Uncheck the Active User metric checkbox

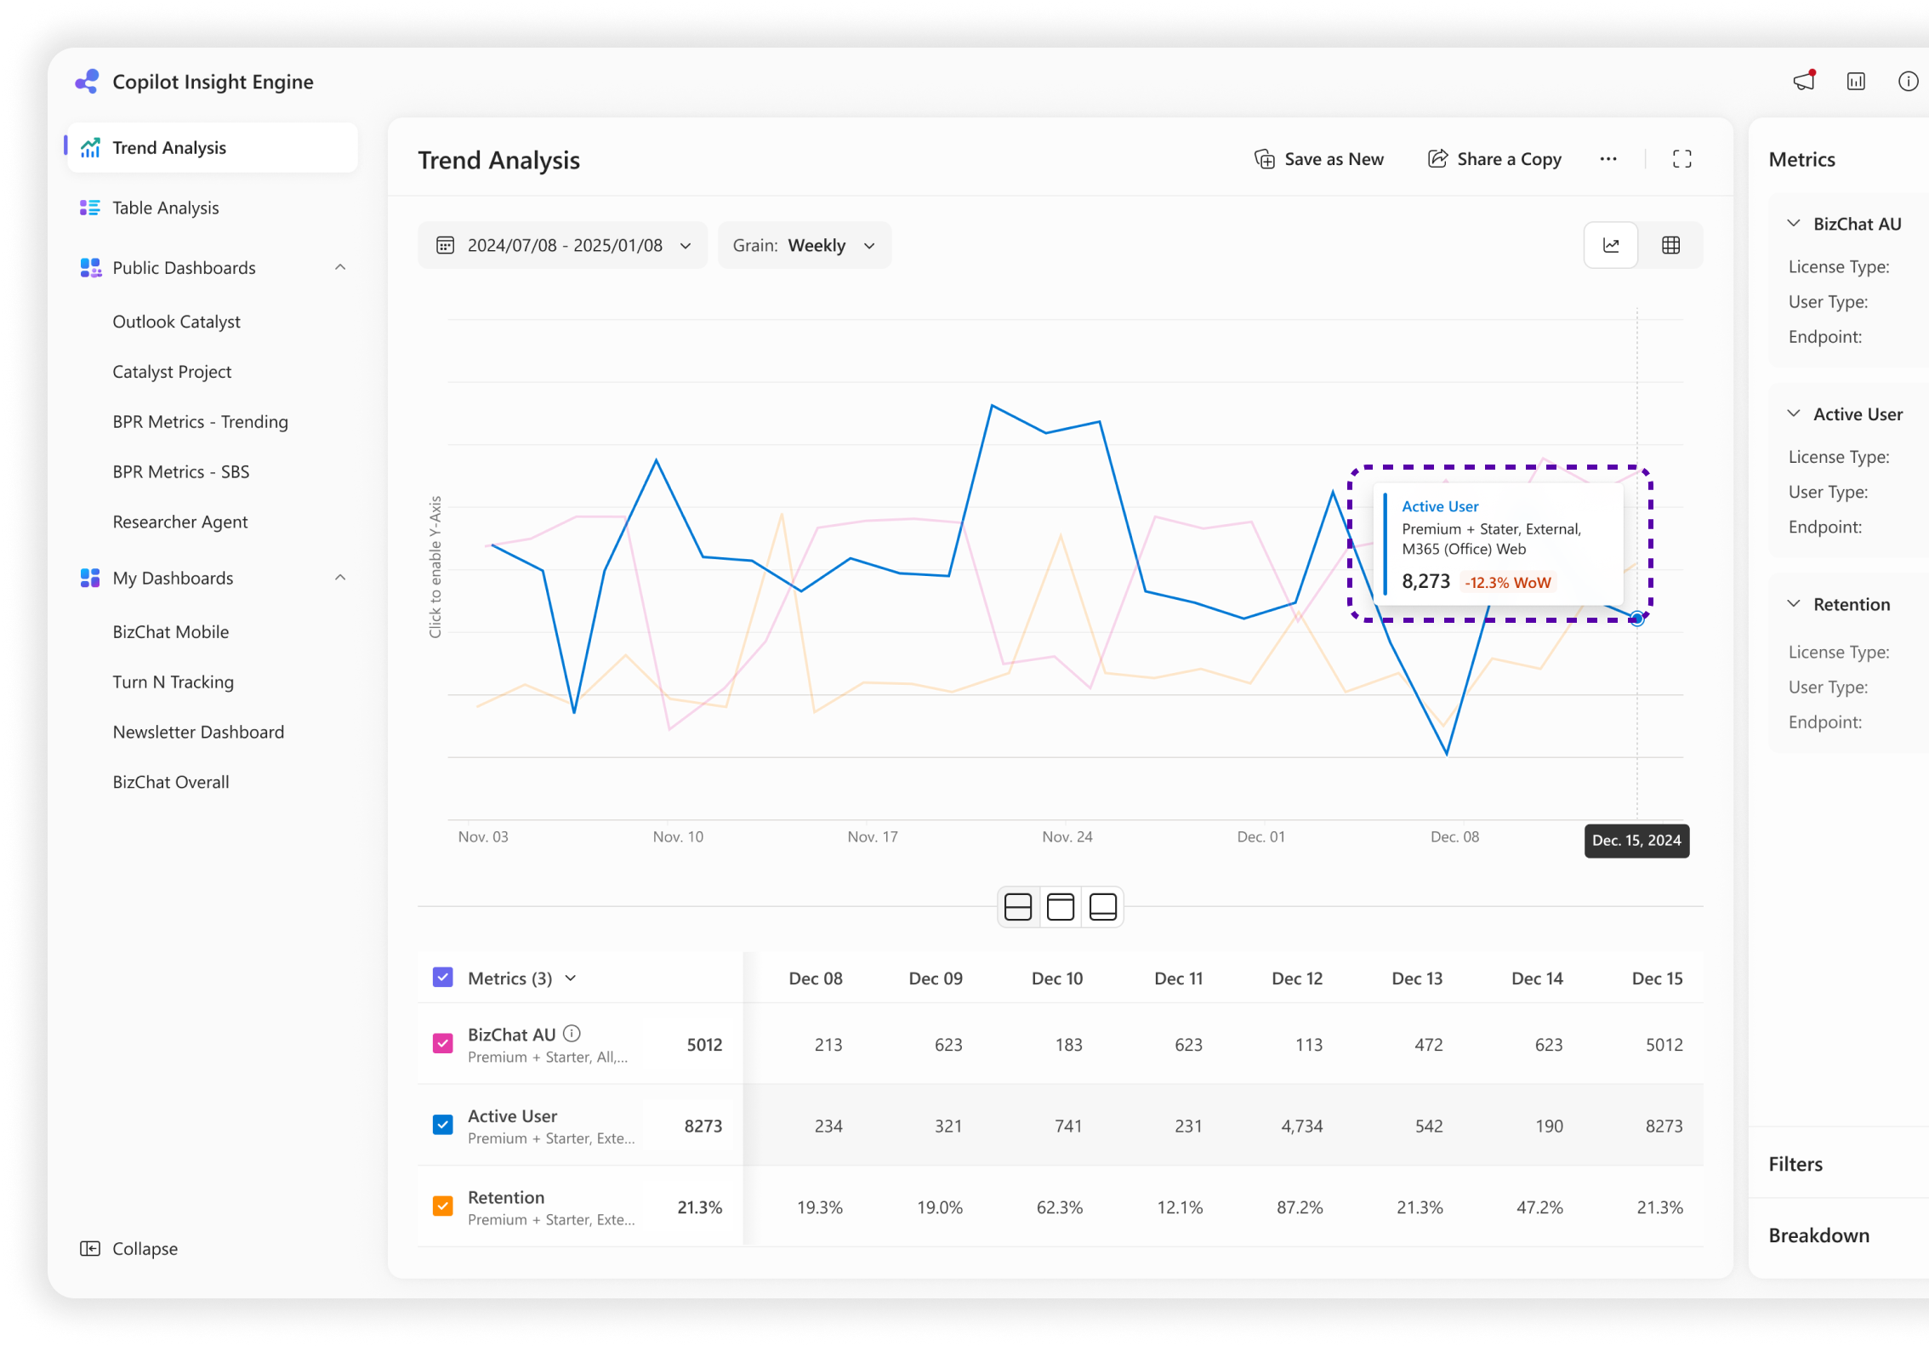443,1125
